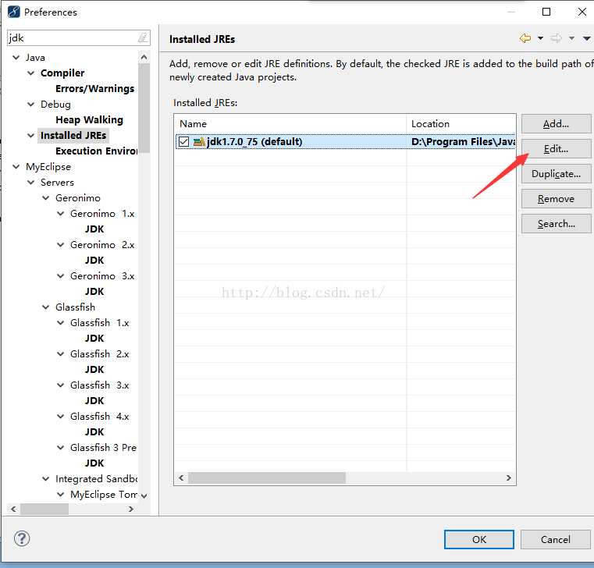Image resolution: width=594 pixels, height=568 pixels.
Task: Select JDK under Glassfish 1.x
Action: [x=94, y=338]
